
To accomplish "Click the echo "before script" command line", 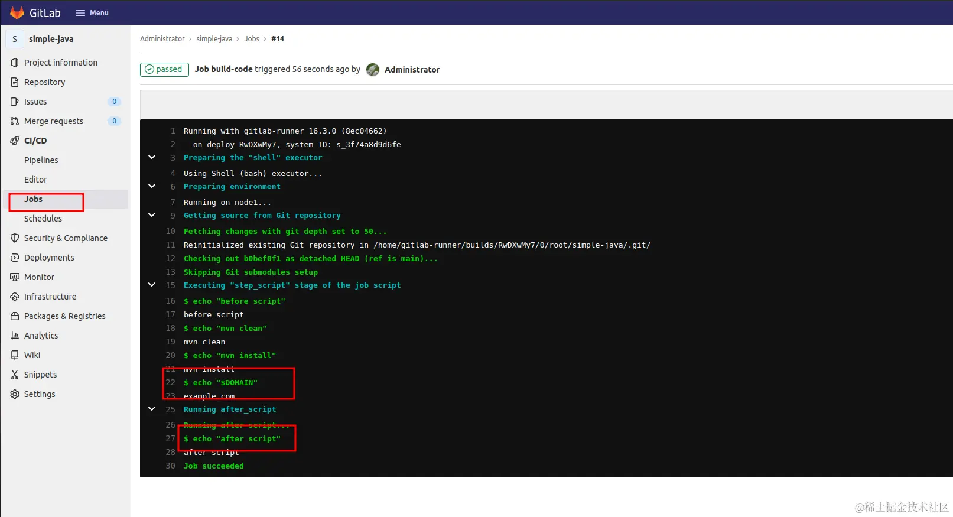I will [235, 301].
